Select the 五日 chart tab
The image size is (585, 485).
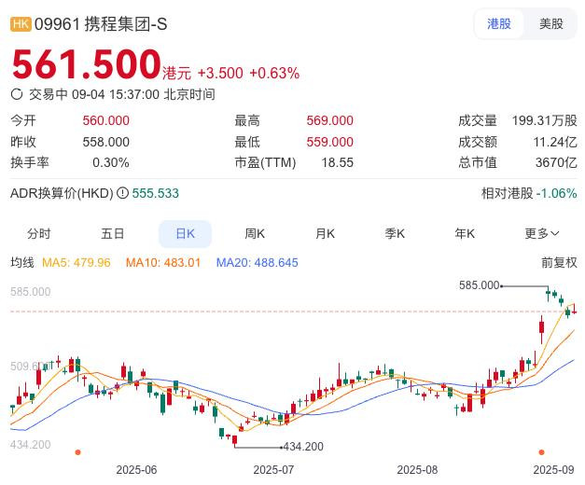coord(112,234)
